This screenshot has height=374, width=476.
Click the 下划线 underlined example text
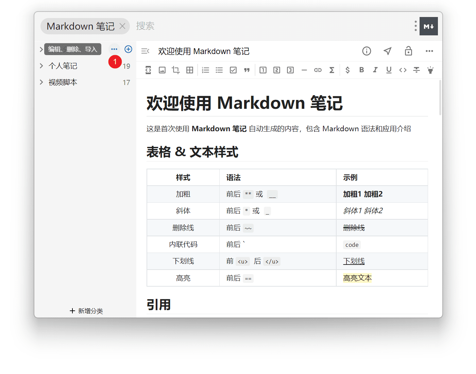pos(354,261)
